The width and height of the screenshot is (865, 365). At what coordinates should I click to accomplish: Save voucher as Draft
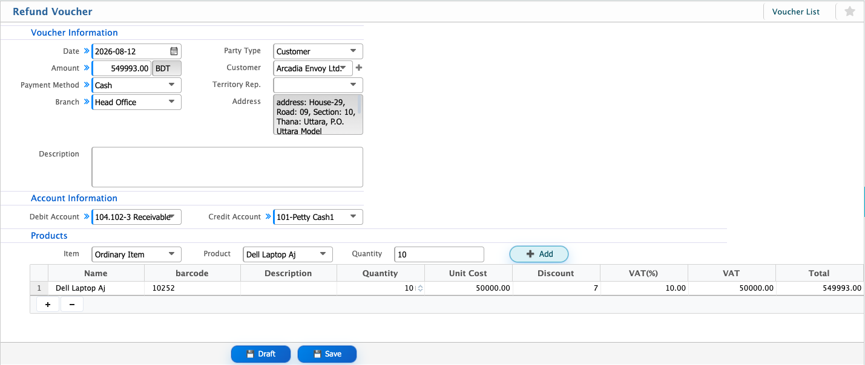coord(261,354)
